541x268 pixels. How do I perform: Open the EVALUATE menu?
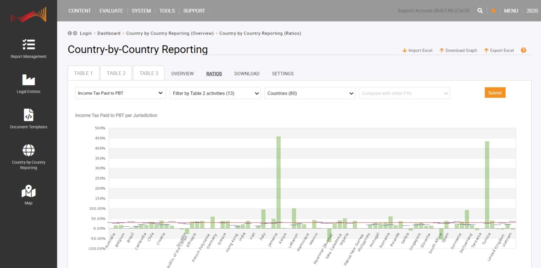111,11
